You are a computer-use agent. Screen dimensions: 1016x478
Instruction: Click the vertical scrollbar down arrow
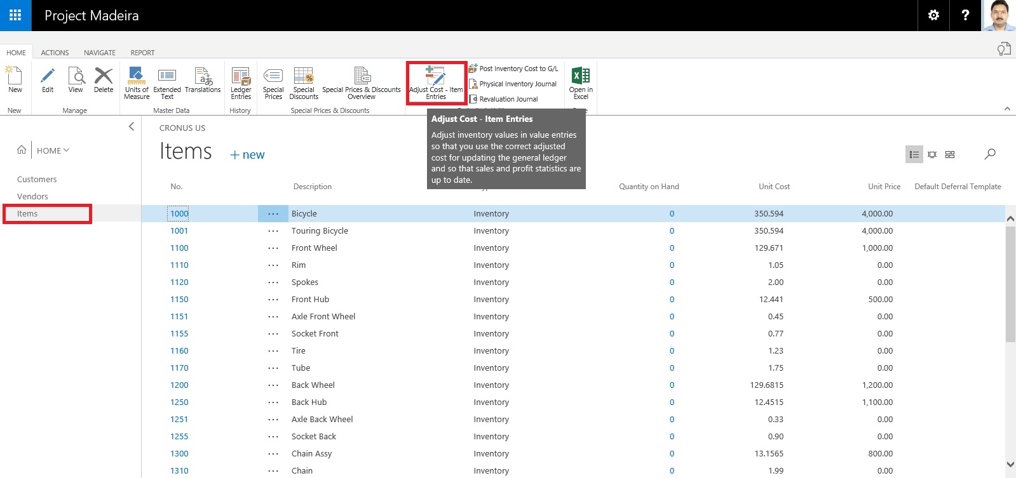tap(1010, 464)
